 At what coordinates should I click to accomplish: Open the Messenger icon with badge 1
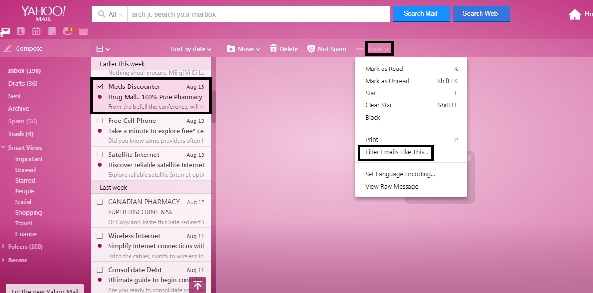(68, 31)
